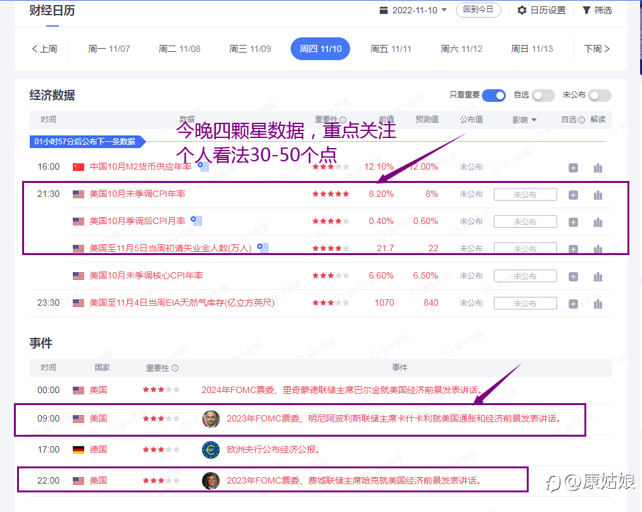Select the 周二 11/08 tab
This screenshot has height=512, width=642.
pyautogui.click(x=179, y=49)
